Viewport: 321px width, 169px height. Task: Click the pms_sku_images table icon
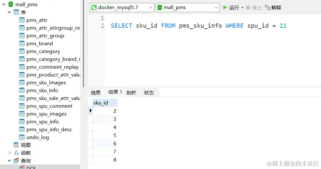22,82
